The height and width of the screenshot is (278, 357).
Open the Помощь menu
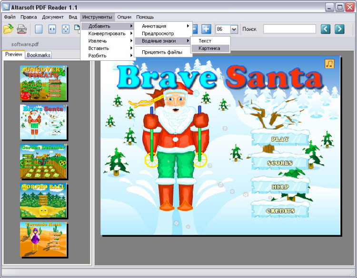pos(145,17)
